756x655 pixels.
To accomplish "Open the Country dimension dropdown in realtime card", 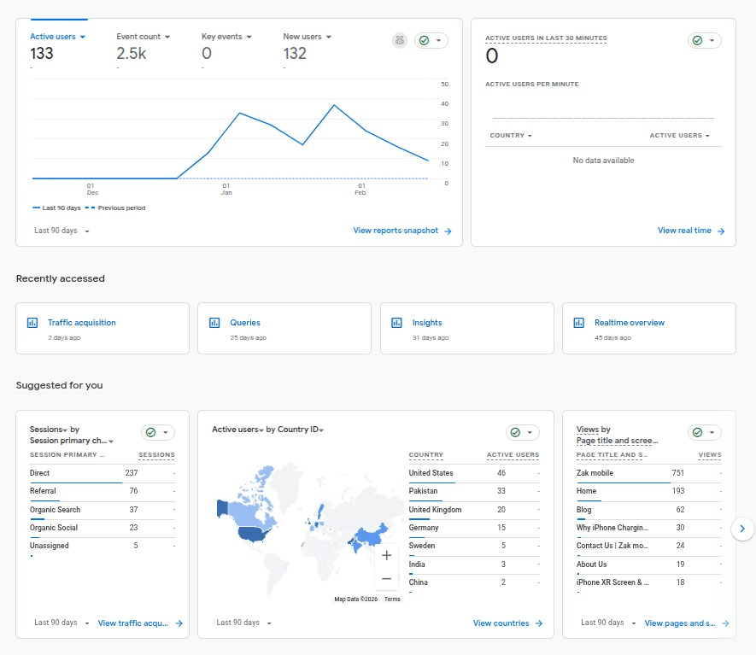I will click(x=511, y=136).
